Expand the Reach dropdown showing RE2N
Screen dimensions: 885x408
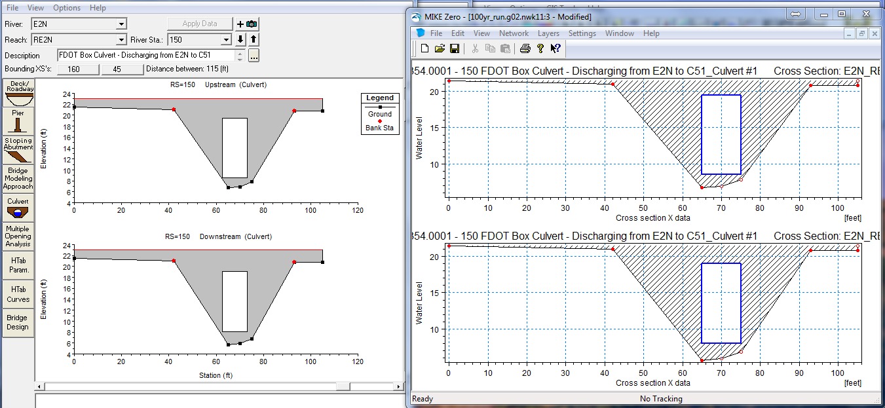tap(121, 40)
